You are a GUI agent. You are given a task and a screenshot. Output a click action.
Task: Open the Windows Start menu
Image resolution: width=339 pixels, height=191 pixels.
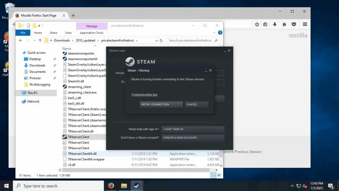click(x=6, y=186)
